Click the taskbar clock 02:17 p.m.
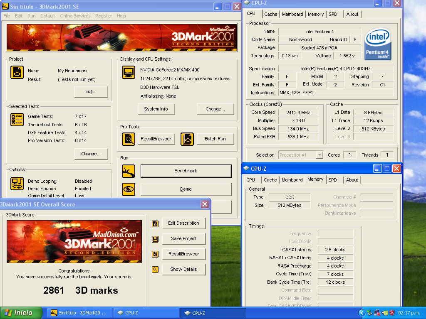The image size is (426, 319). point(409,313)
